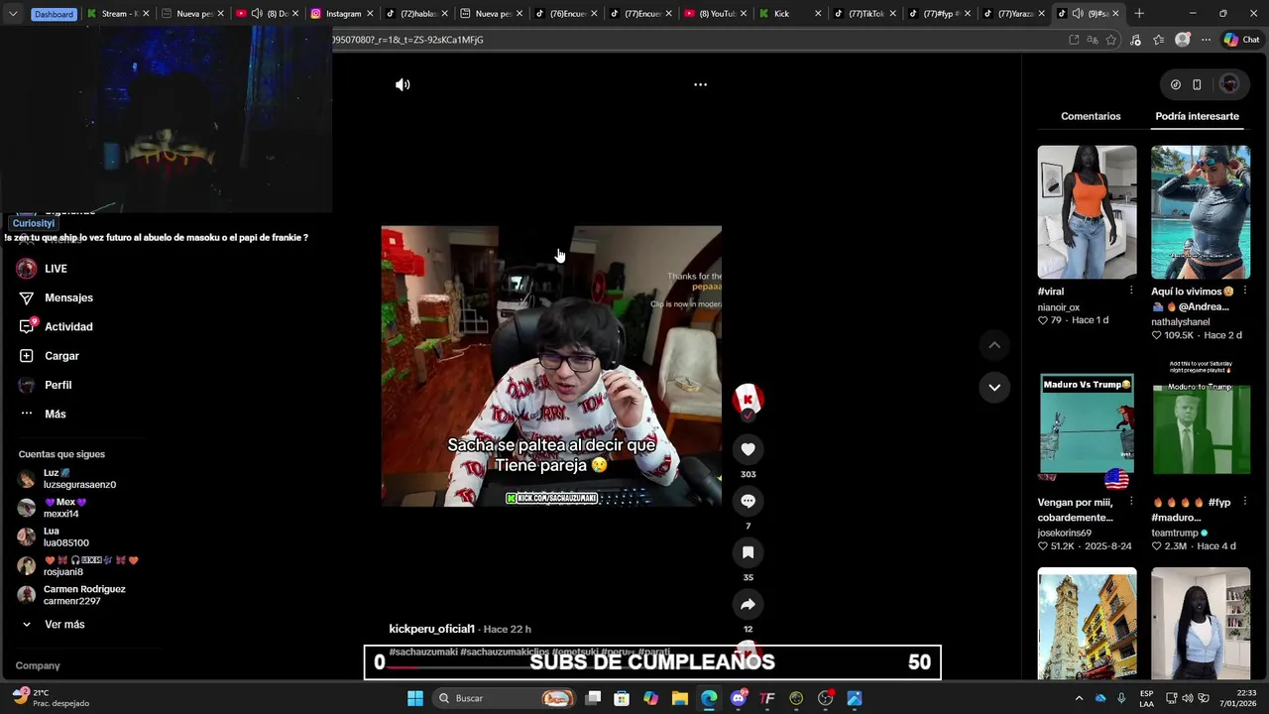Click the browser address bar URL

pos(406,40)
